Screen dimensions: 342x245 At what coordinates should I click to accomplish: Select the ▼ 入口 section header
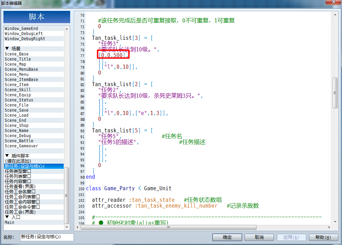(x=34, y=217)
